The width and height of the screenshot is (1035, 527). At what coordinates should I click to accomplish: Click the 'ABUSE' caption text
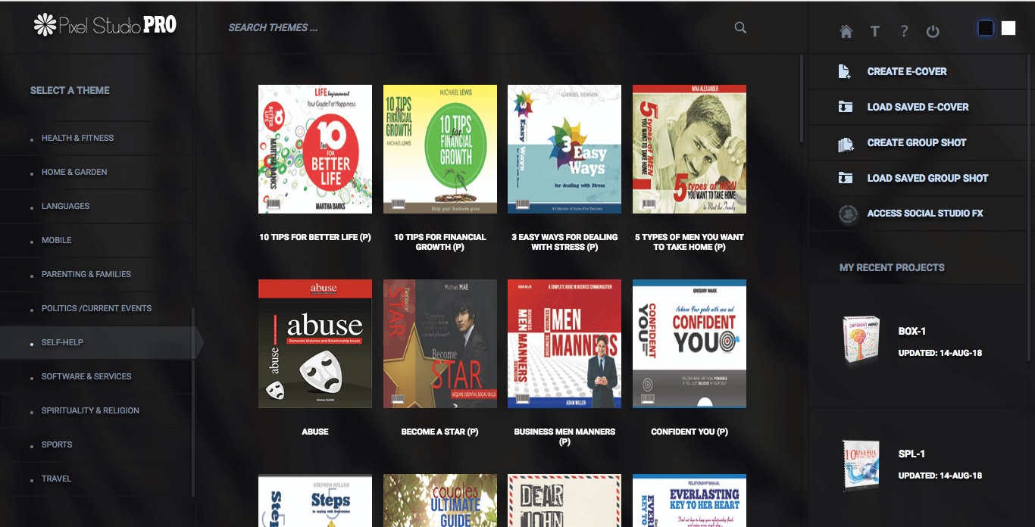coord(315,432)
